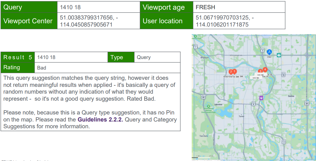The height and width of the screenshot is (161, 316).
Task: Click map pin number 2
Action: tap(231, 72)
